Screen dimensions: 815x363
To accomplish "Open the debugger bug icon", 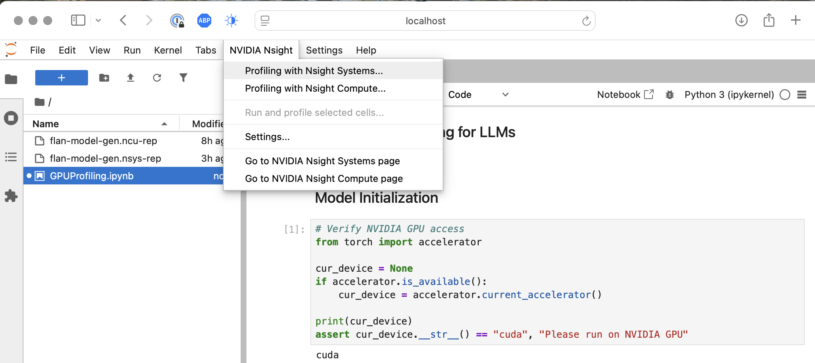I will [x=670, y=95].
